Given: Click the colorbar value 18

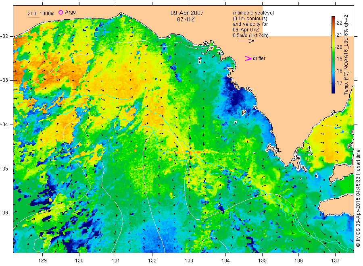Looking at the screenshot, I should point(339,71).
